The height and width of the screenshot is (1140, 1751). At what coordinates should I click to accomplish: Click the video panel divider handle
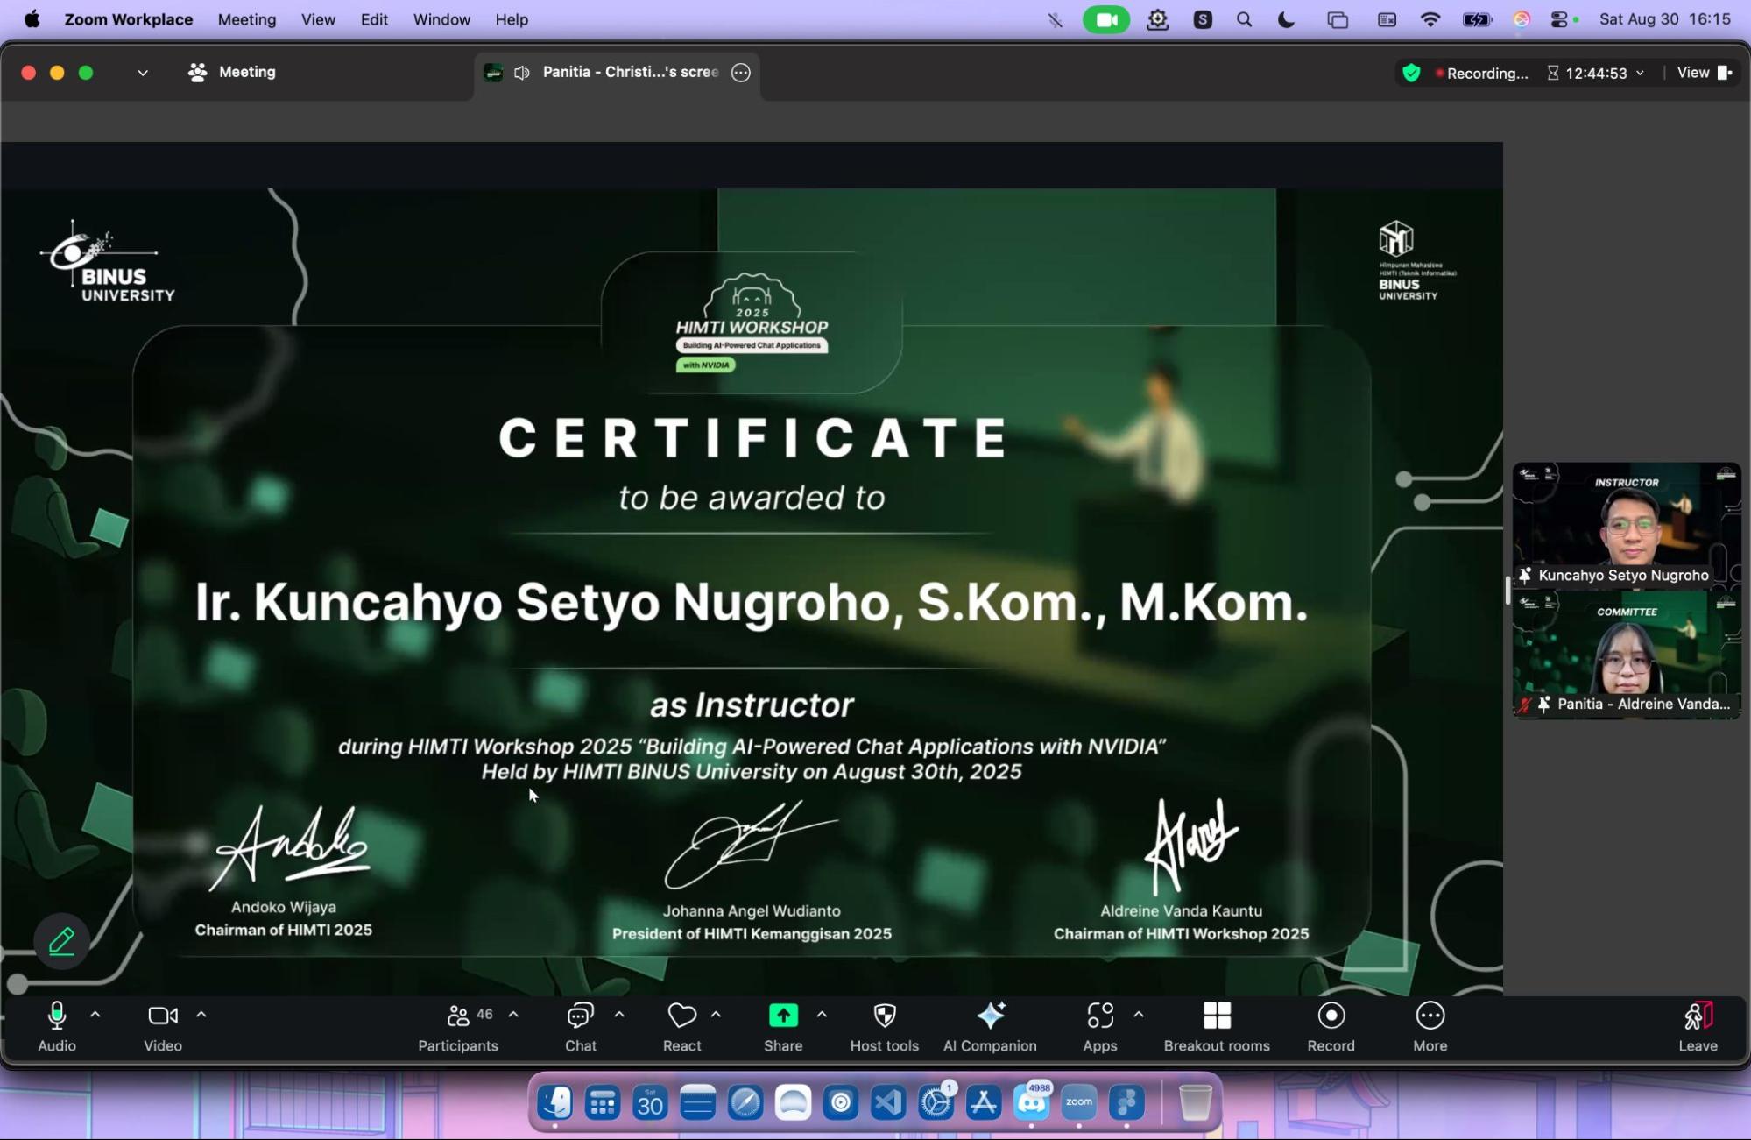pos(1507,591)
